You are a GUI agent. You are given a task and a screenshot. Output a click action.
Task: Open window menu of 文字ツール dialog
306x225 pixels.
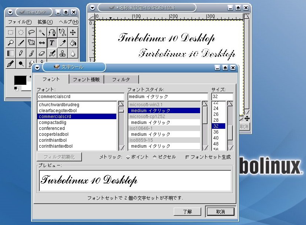pyautogui.click(x=37, y=67)
